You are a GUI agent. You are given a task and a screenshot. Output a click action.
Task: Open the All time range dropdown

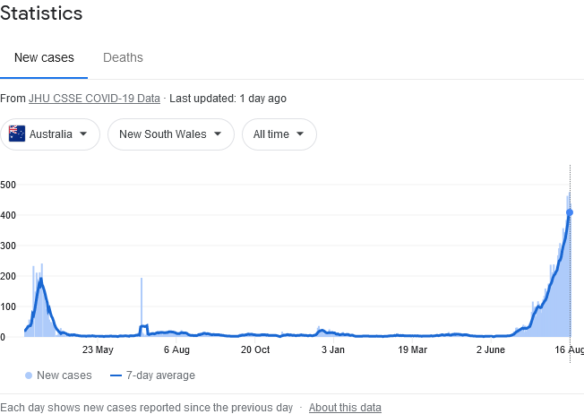279,134
